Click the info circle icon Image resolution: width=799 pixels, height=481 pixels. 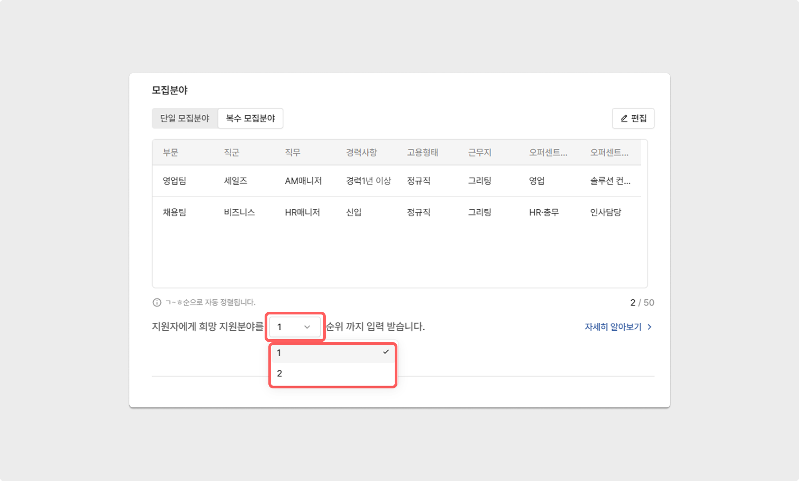157,303
